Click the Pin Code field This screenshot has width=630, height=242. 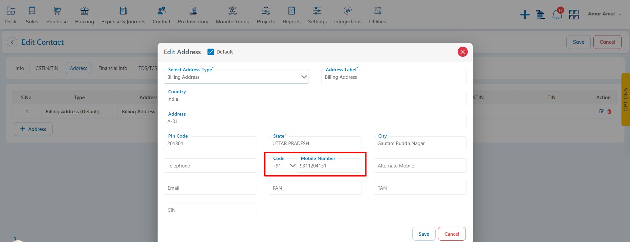click(210, 143)
